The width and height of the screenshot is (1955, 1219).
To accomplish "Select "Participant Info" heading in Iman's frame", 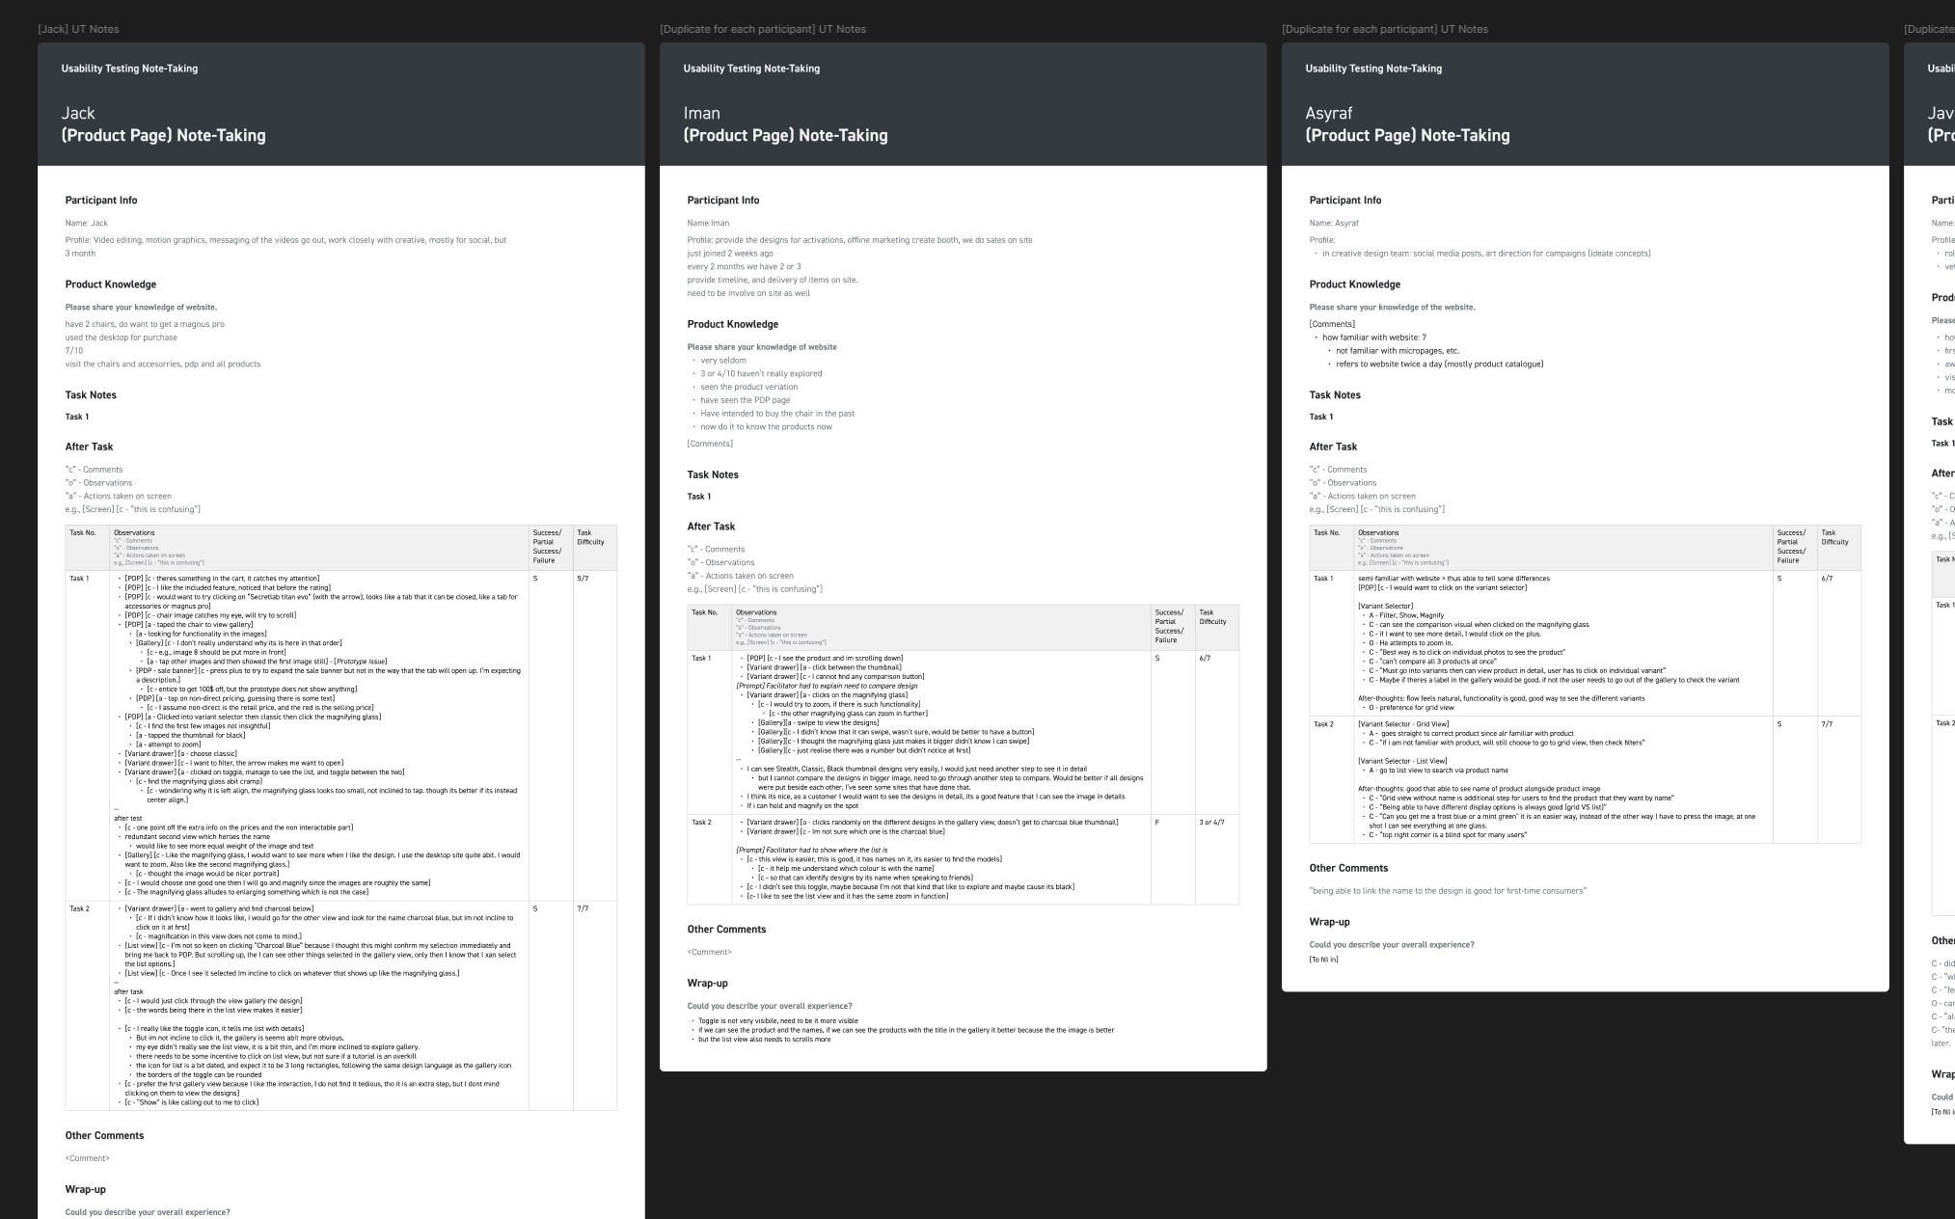I will pyautogui.click(x=722, y=201).
